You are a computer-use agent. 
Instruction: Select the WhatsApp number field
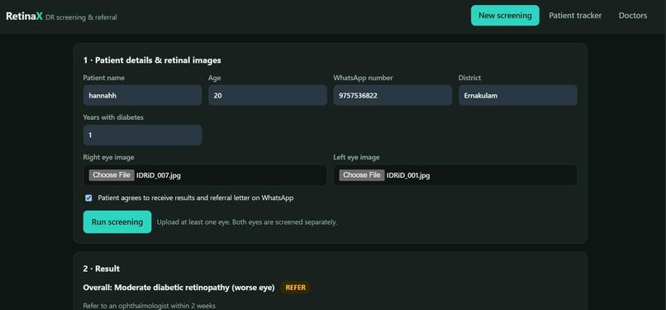point(392,95)
